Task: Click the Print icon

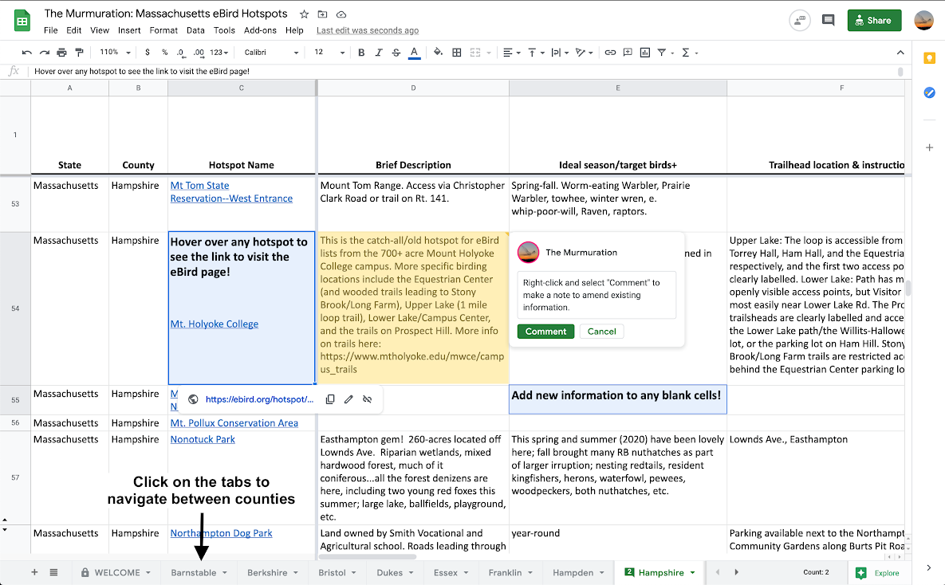Action: [x=61, y=53]
